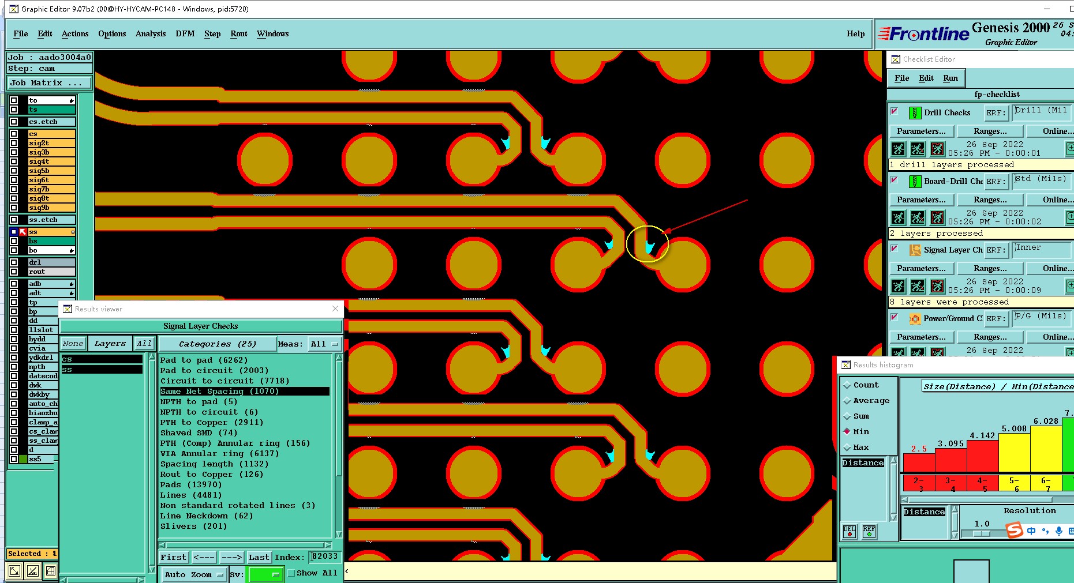The height and width of the screenshot is (583, 1074).
Task: Open the Auto Zoom dropdown
Action: pos(193,575)
